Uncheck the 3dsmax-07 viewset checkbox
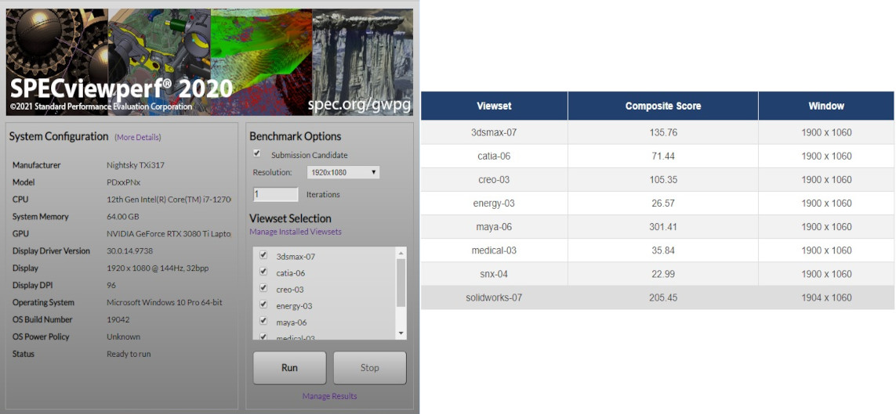The height and width of the screenshot is (414, 896). tap(263, 256)
